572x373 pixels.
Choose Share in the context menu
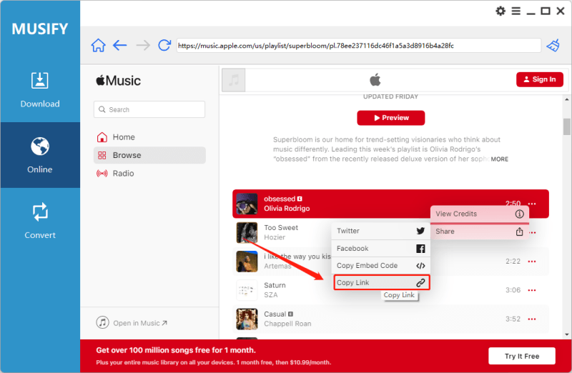click(x=479, y=232)
